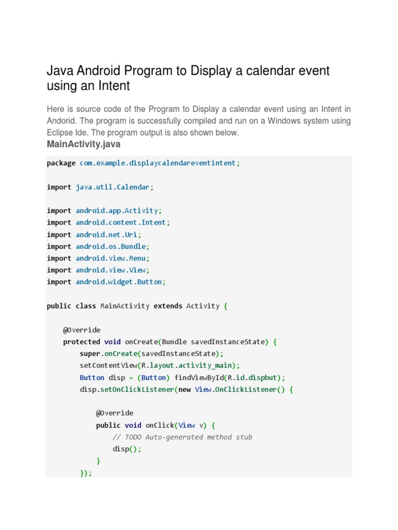Click the import android.view.View line
Viewport: 398px width, 530px height.
[98, 270]
